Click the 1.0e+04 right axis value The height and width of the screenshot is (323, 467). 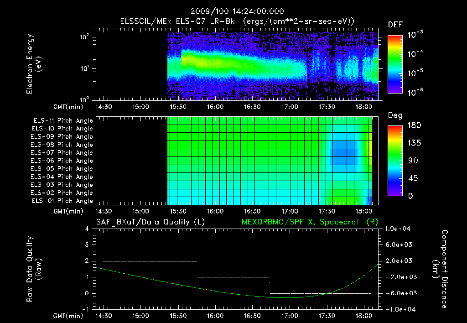pyautogui.click(x=398, y=229)
